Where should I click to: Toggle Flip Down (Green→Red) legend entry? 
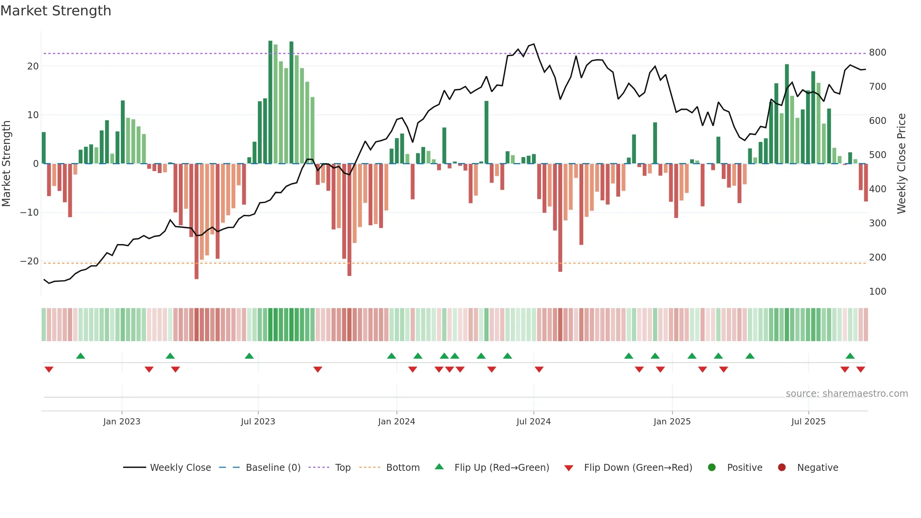[628, 467]
